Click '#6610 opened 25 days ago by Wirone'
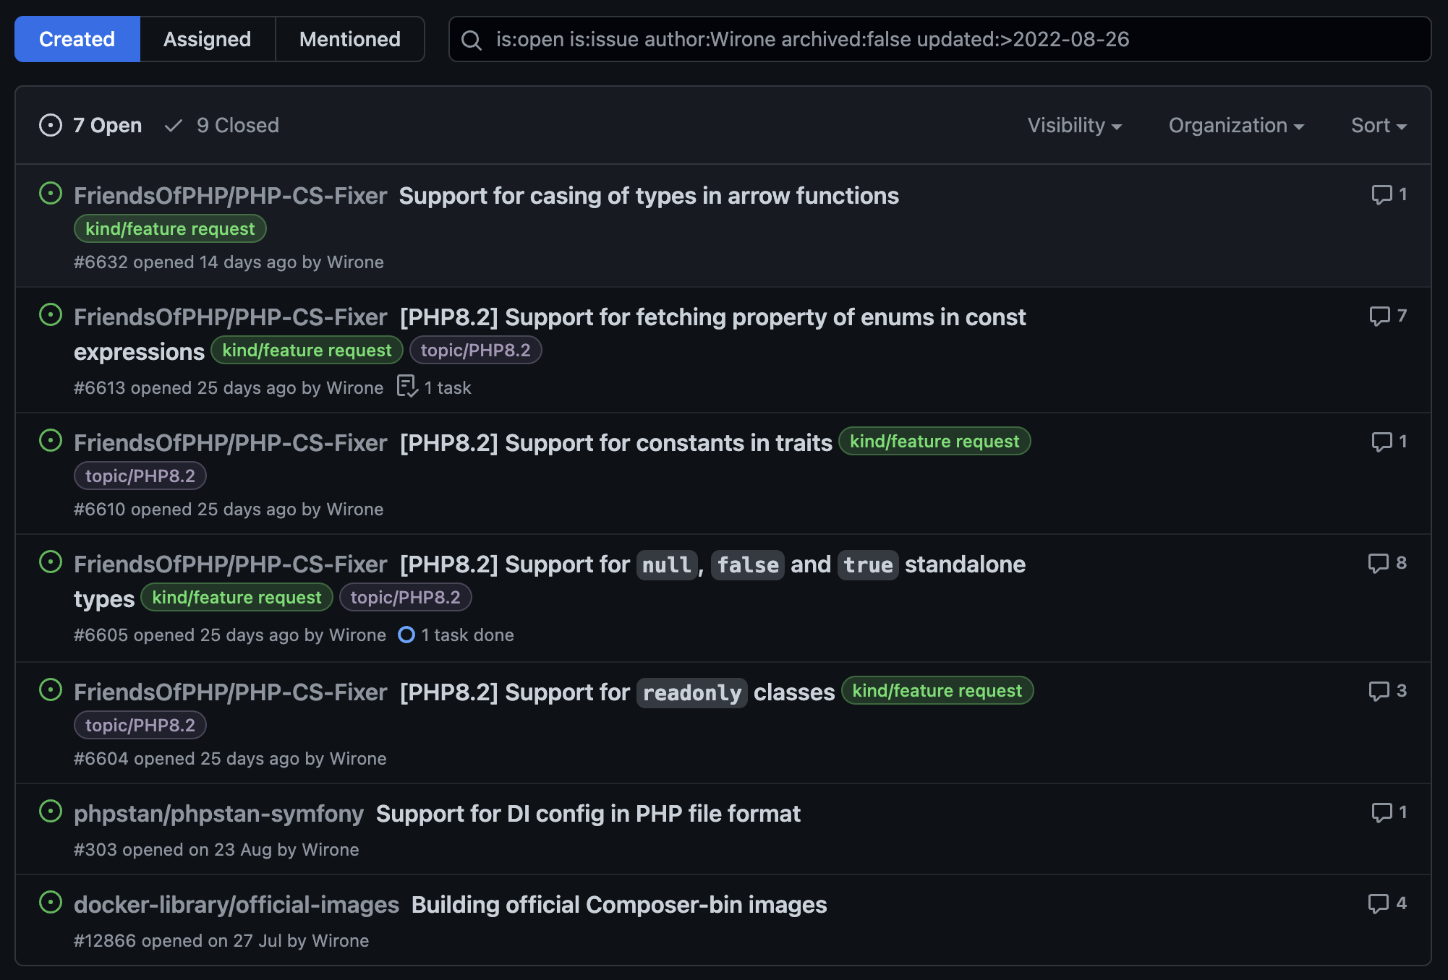Screen dimensions: 1448x980 pos(229,509)
